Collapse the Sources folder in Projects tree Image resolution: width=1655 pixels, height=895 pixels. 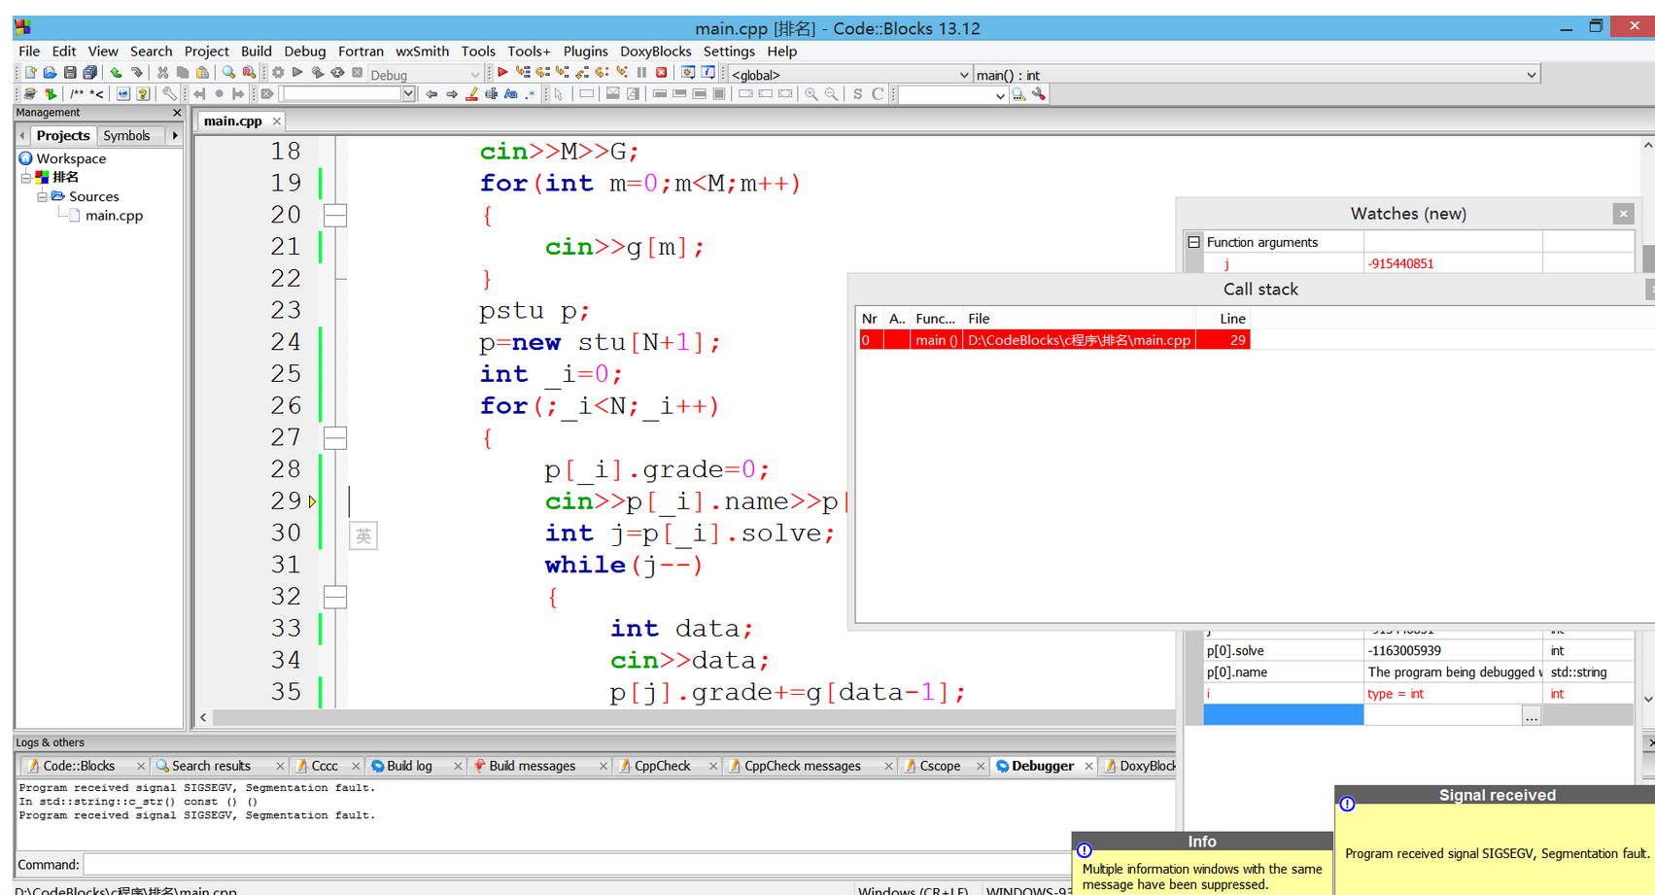42,196
